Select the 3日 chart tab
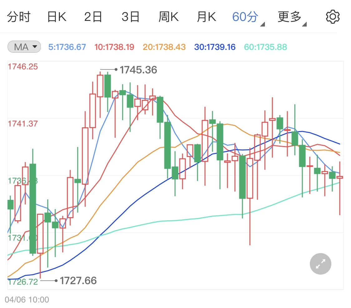Viewport: 351px width, 308px height. click(130, 17)
